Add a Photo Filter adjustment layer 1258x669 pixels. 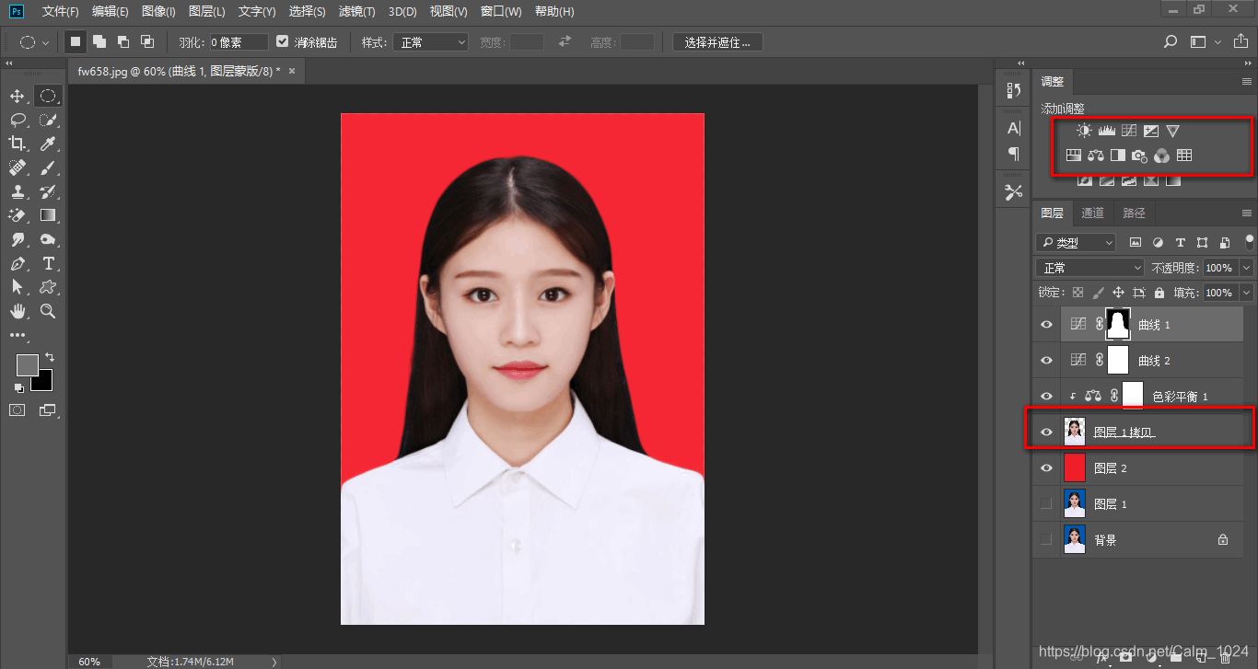[1140, 155]
